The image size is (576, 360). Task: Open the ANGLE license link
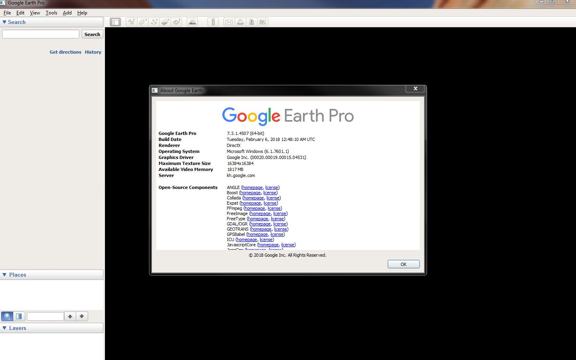click(x=272, y=187)
